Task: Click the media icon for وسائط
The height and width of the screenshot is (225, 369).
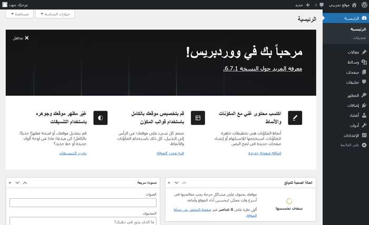Action: pos(364,62)
